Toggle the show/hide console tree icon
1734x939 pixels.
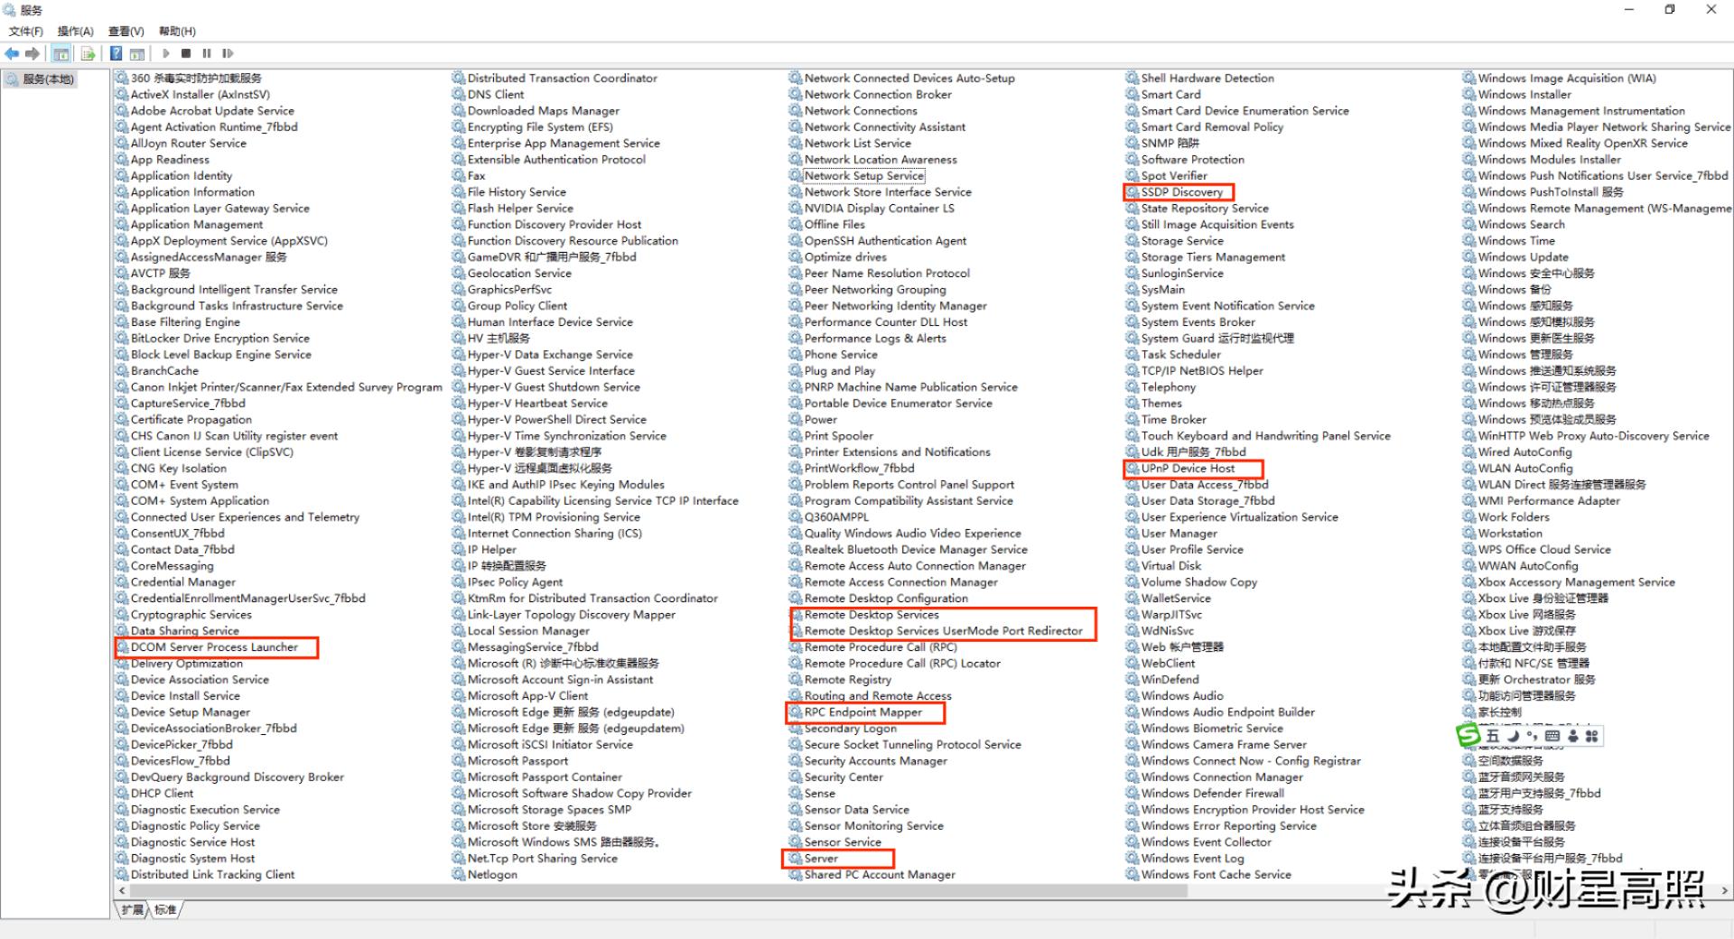(x=61, y=53)
